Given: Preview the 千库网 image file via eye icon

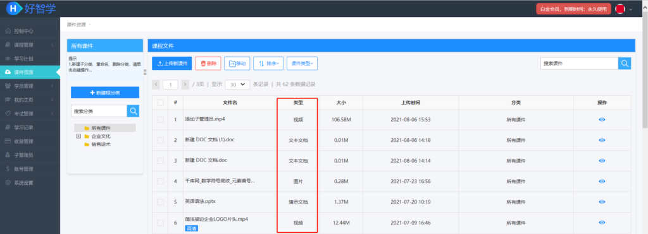Looking at the screenshot, I should [x=602, y=181].
